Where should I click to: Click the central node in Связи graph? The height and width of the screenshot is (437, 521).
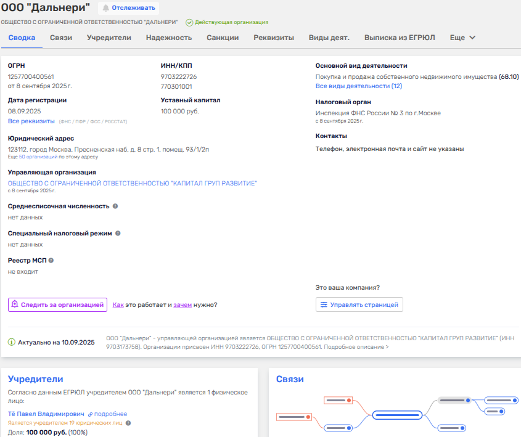tap(397, 414)
